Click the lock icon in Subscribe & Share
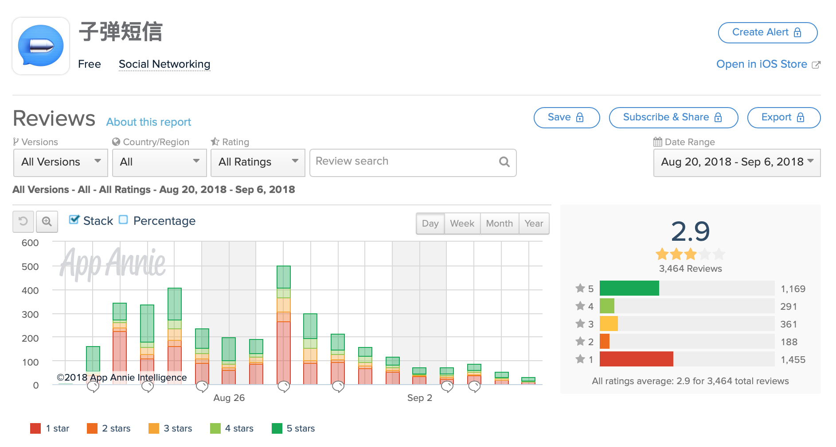 coord(718,117)
